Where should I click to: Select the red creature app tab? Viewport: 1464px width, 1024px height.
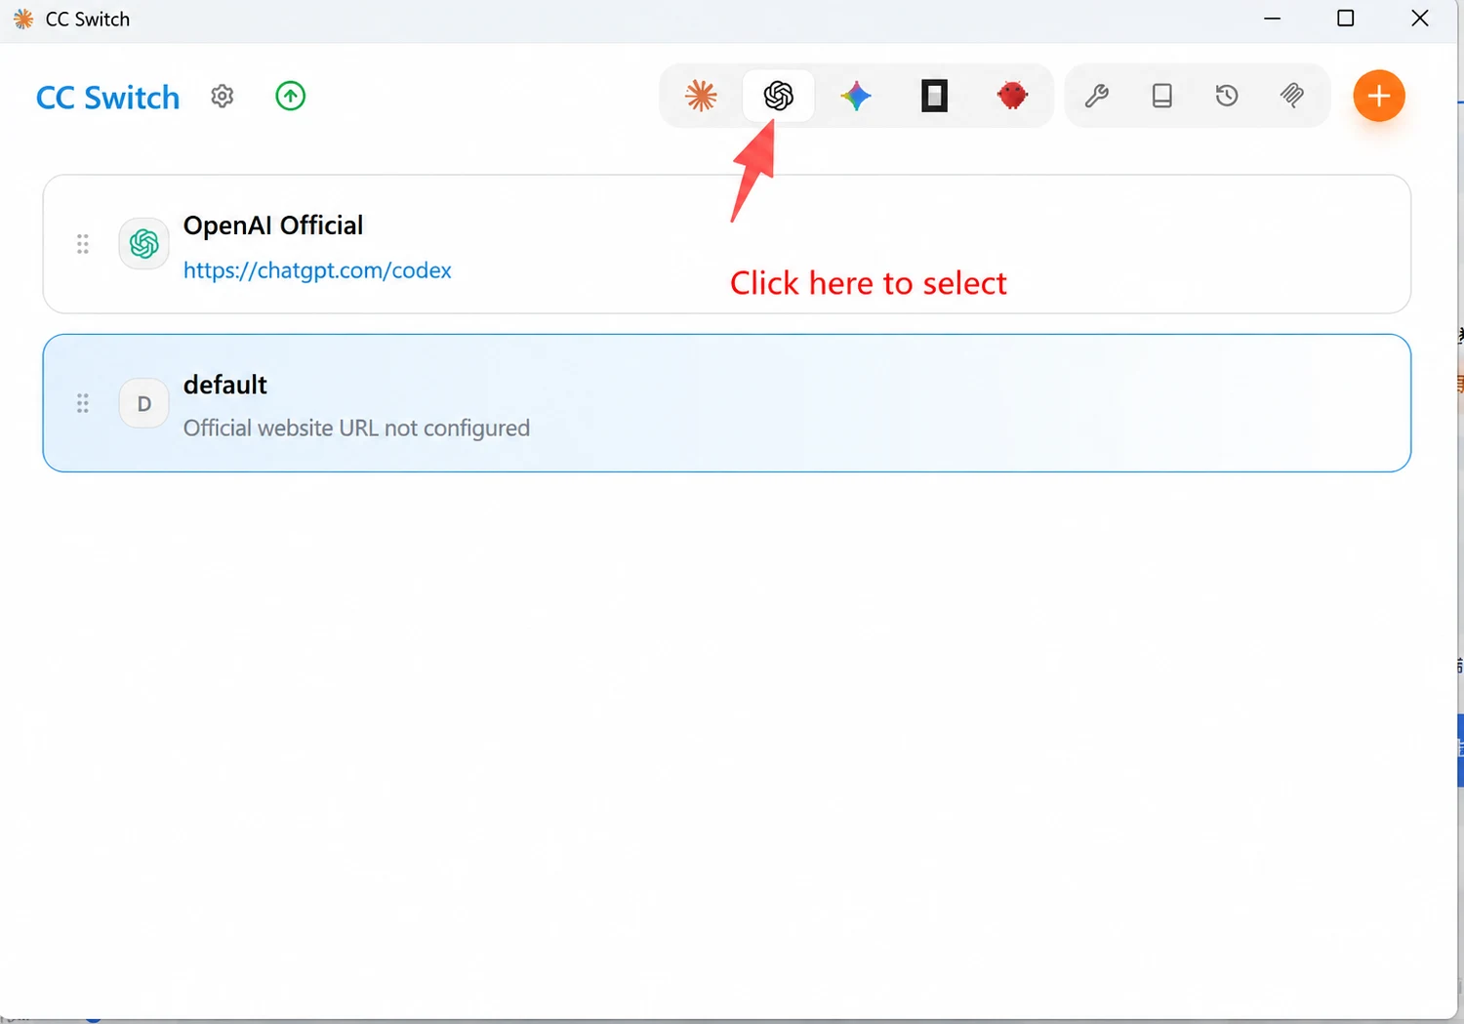[x=1012, y=96]
